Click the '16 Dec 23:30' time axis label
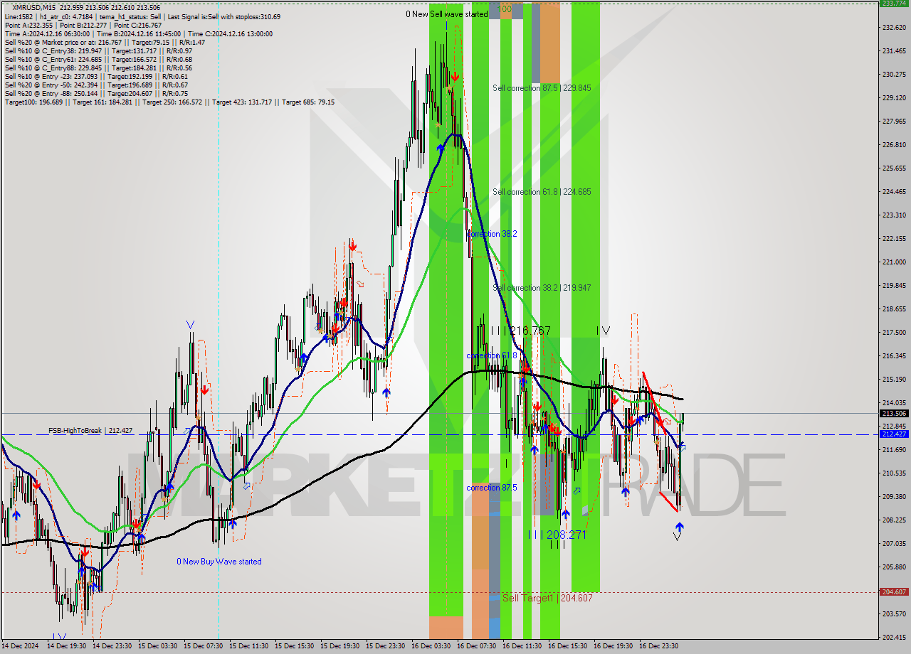This screenshot has height=654, width=911. point(658,646)
